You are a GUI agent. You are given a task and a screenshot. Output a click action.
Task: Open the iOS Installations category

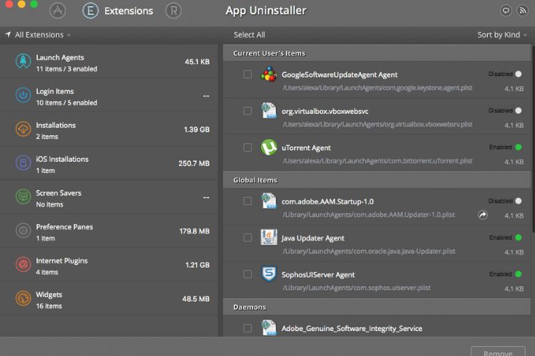tap(109, 163)
